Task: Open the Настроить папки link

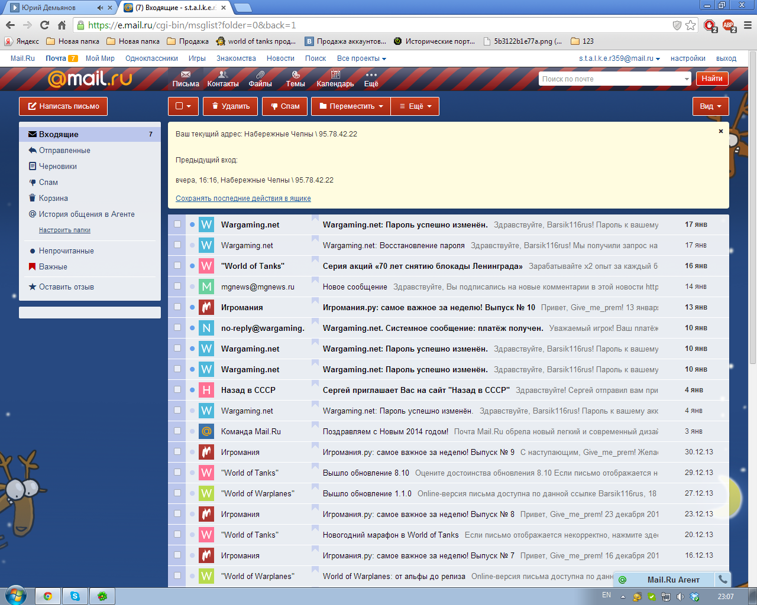Action: click(x=64, y=230)
